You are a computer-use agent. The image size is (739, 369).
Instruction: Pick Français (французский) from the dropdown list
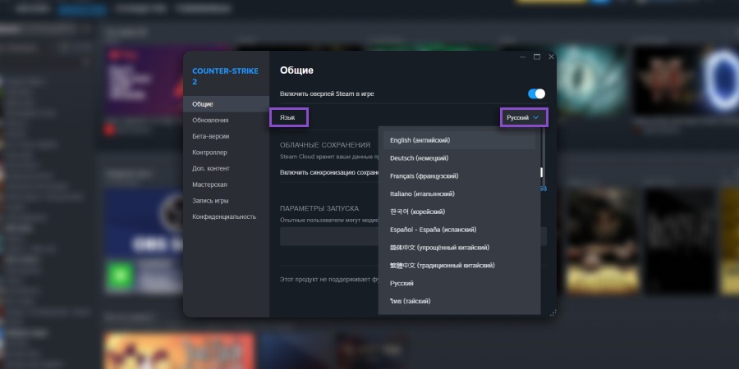point(459,176)
